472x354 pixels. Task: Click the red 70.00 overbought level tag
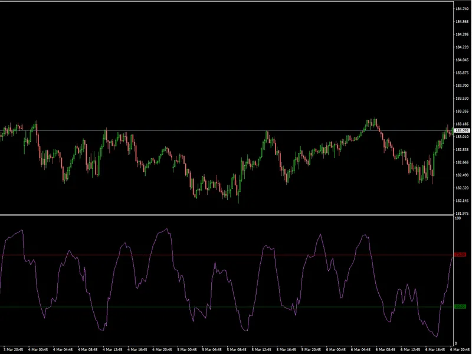click(460, 255)
